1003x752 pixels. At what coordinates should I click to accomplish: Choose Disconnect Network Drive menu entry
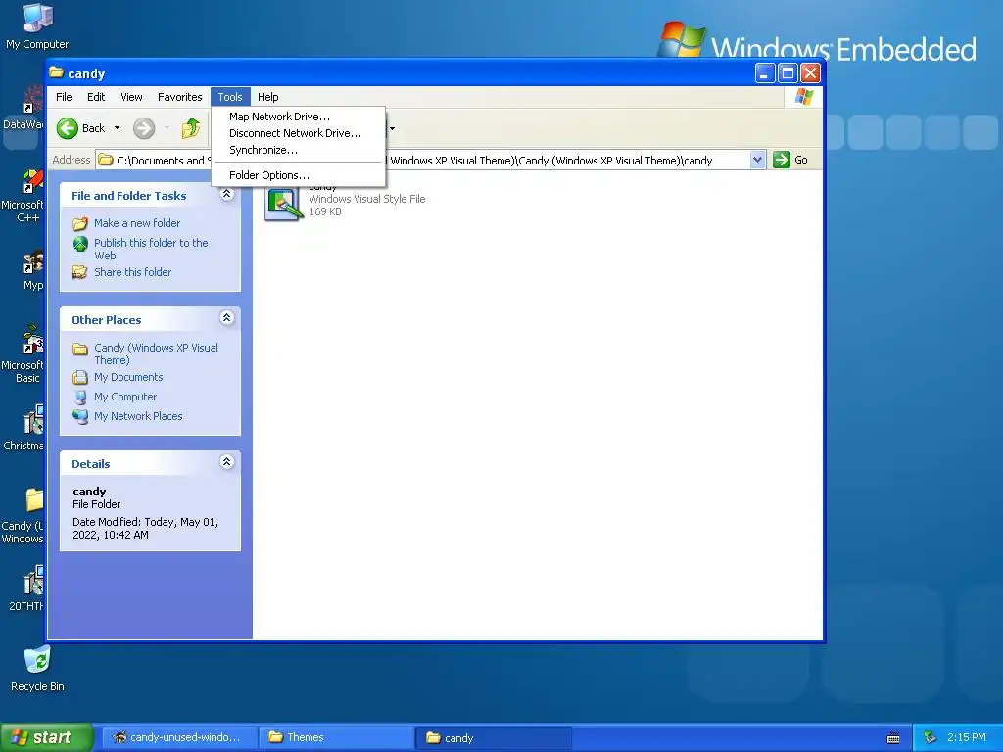pyautogui.click(x=298, y=133)
